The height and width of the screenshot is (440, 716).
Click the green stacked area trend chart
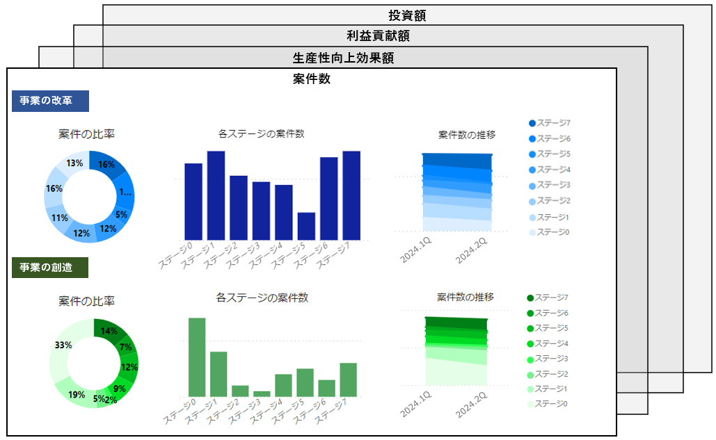click(456, 351)
